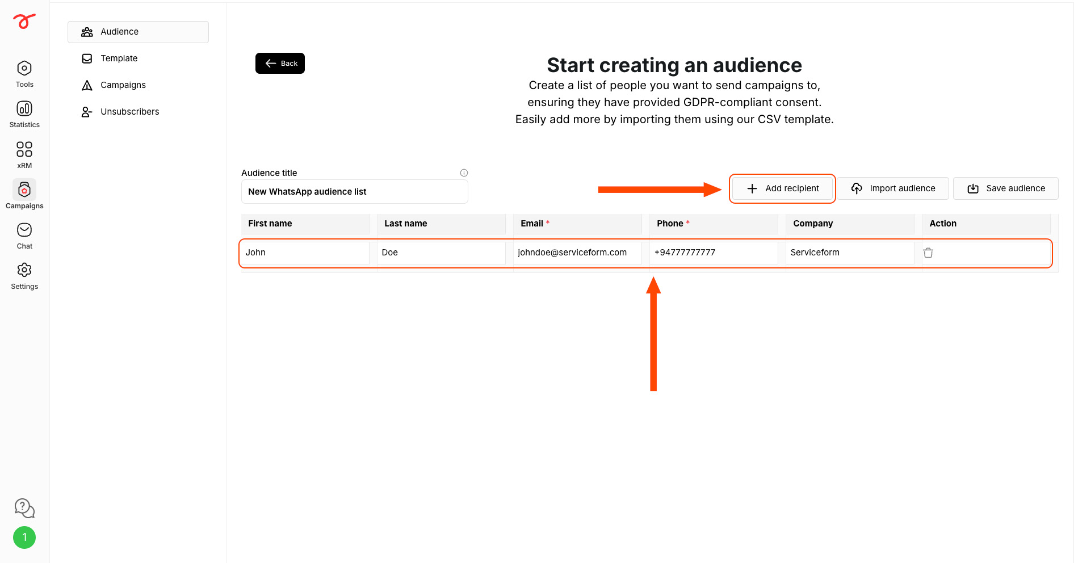Click the Add recipient button

click(x=782, y=188)
